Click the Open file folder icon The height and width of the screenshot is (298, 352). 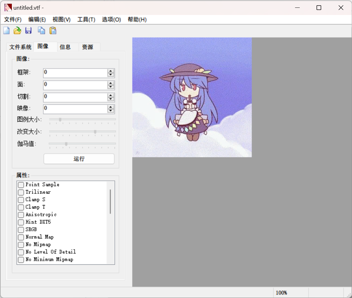pos(17,30)
